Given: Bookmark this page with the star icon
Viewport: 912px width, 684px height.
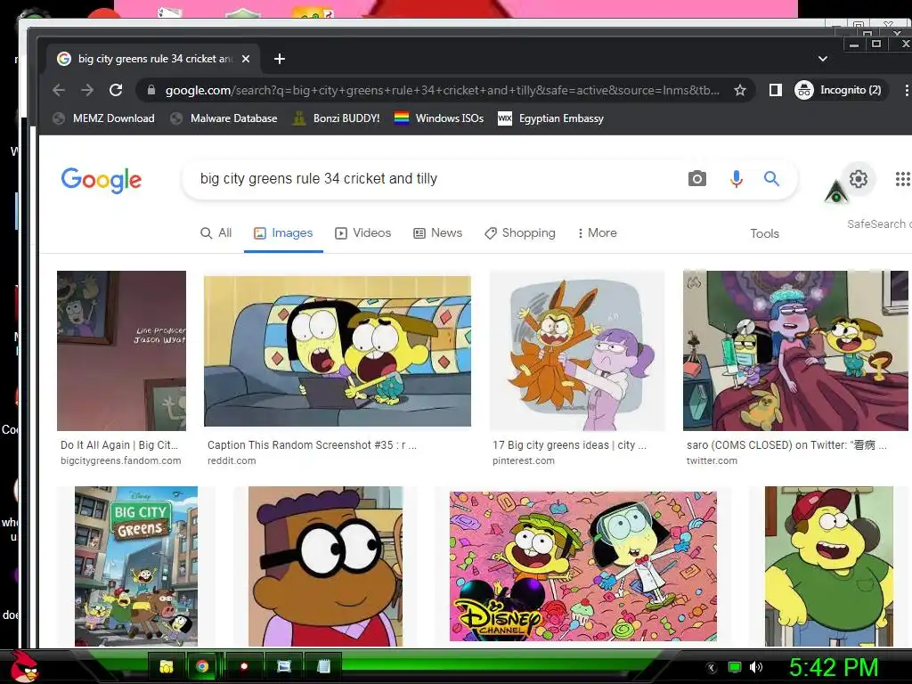Looking at the screenshot, I should pyautogui.click(x=740, y=90).
